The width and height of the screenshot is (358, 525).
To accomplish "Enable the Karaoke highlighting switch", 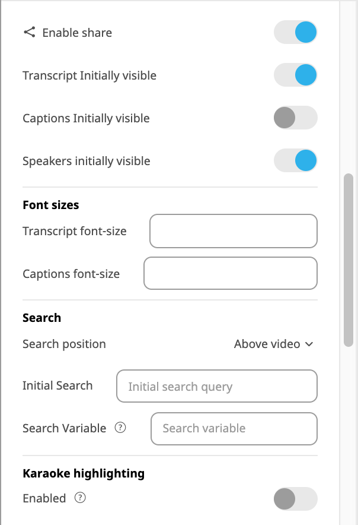I will point(296,498).
